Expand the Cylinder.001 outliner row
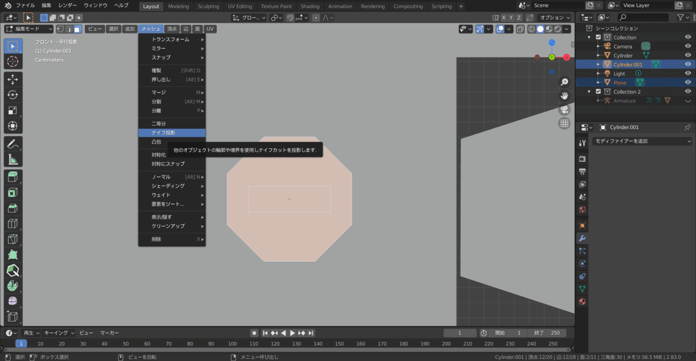696x361 pixels. [x=599, y=64]
